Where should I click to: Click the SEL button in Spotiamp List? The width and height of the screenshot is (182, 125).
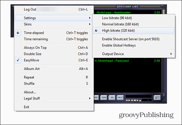pyautogui.click(x=112, y=98)
